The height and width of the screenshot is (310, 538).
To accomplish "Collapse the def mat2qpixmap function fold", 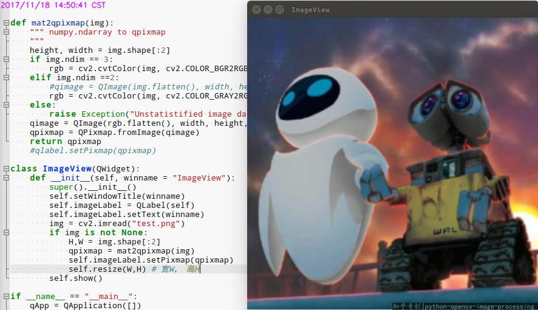I will [6, 23].
